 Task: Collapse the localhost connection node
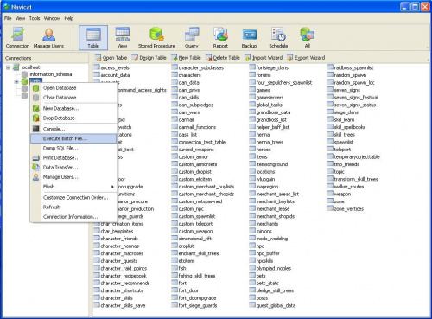[9, 67]
